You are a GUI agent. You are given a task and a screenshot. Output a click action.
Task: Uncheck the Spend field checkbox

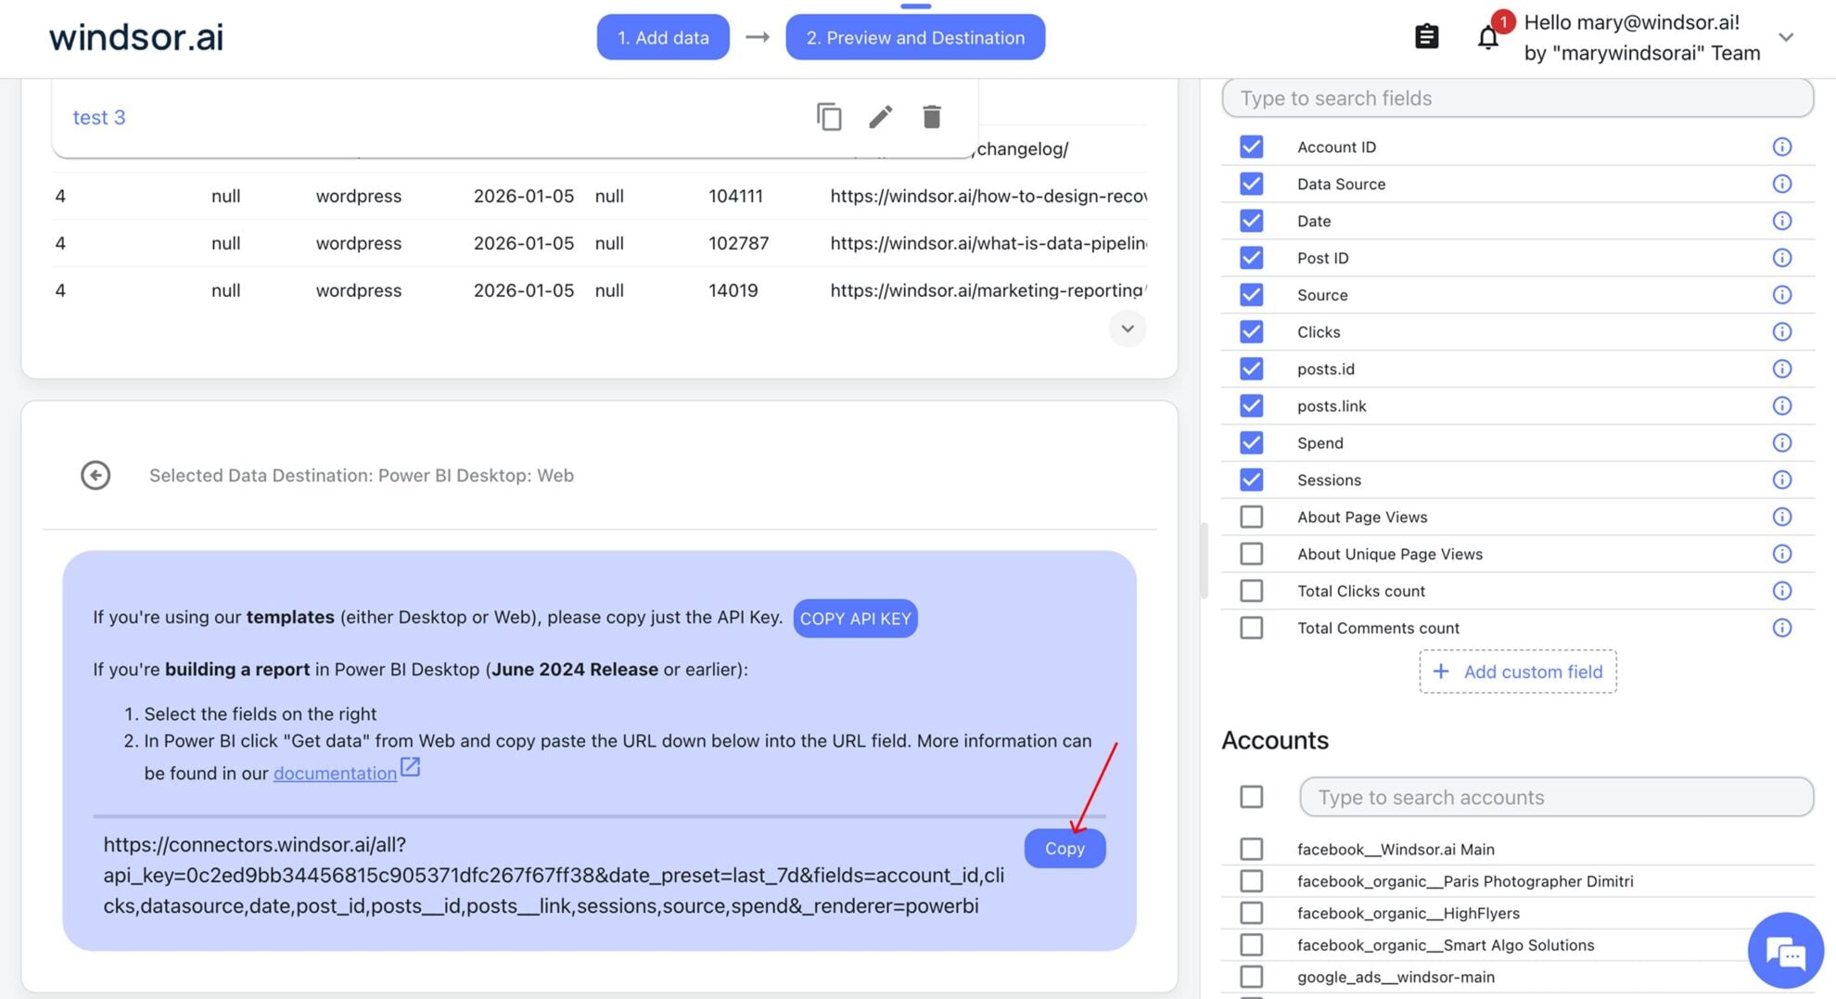pyautogui.click(x=1251, y=442)
